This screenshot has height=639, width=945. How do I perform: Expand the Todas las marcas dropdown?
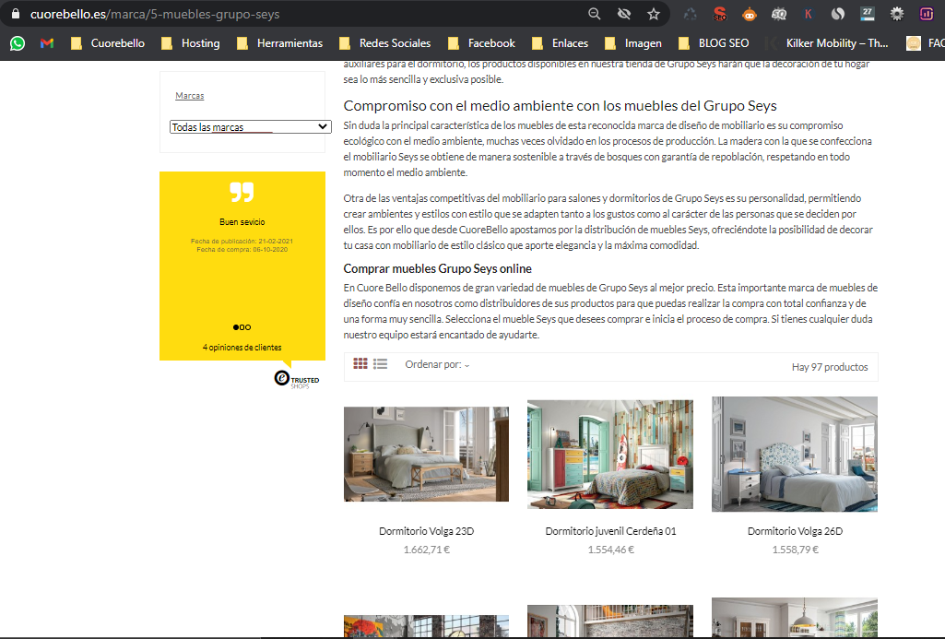tap(250, 126)
